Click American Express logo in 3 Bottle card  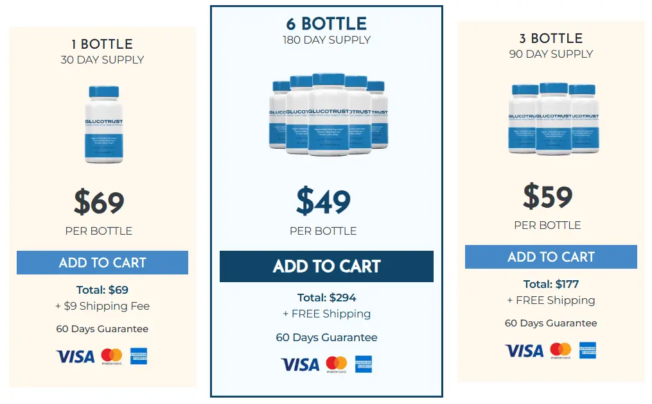pyautogui.click(x=588, y=350)
